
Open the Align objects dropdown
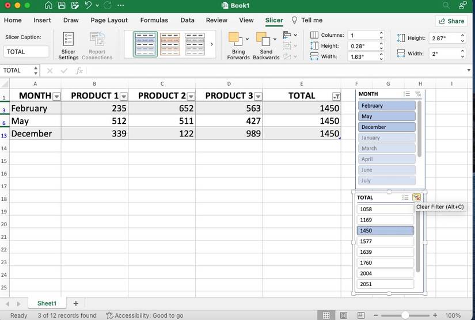coord(290,35)
